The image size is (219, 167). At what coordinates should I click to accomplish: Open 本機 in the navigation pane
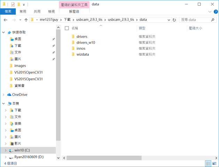click(16, 104)
